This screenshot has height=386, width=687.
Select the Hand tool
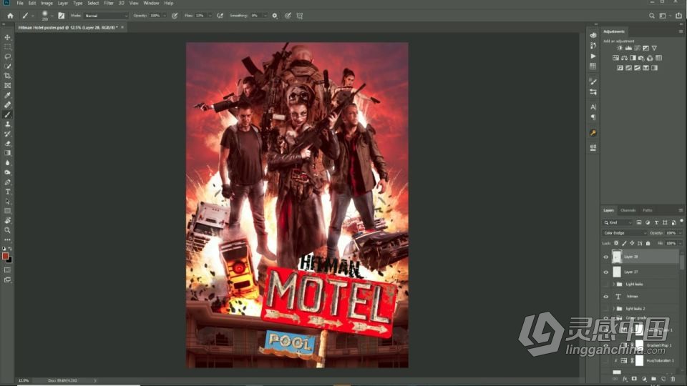[7, 221]
